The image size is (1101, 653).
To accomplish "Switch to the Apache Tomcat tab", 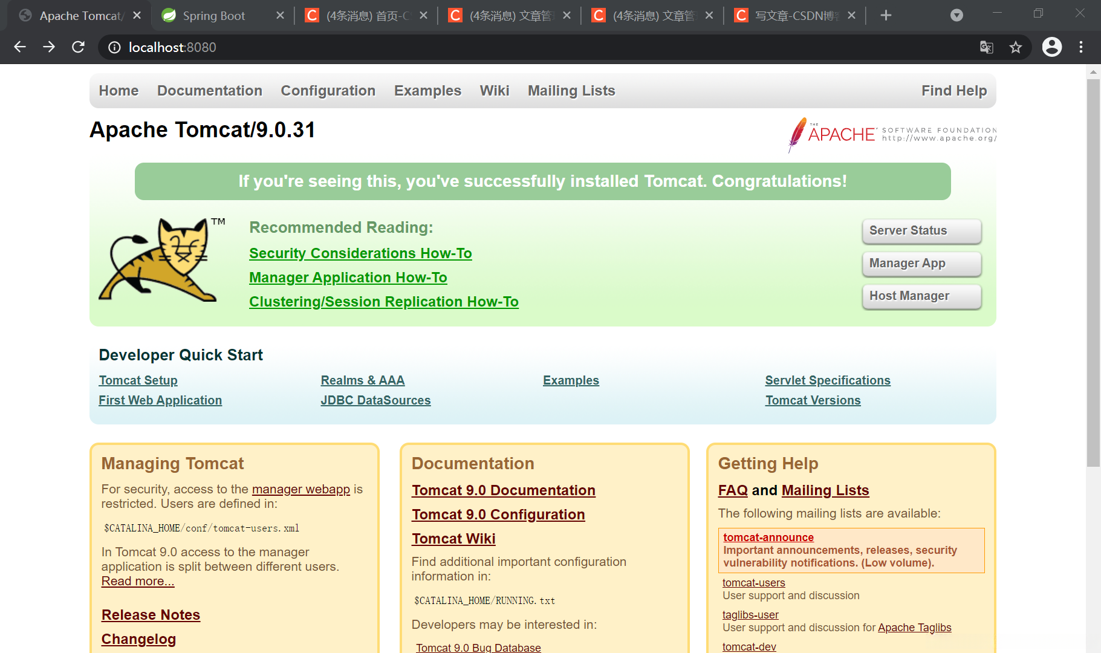I will 79,16.
